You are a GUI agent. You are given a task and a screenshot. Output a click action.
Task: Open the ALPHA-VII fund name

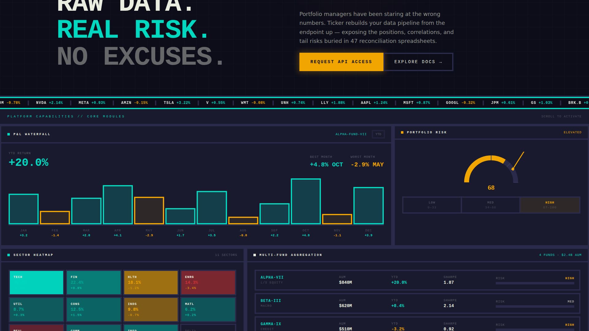pyautogui.click(x=272, y=277)
